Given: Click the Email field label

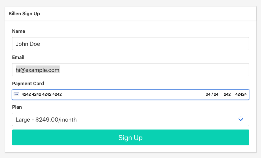Looking at the screenshot, I should [18, 58].
